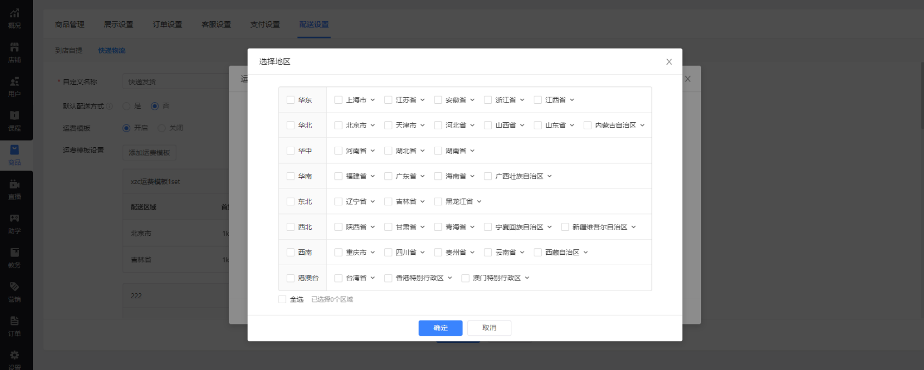Switch to the 到店自提 sub-tab
Viewport: 924px width, 370px height.
(68, 51)
